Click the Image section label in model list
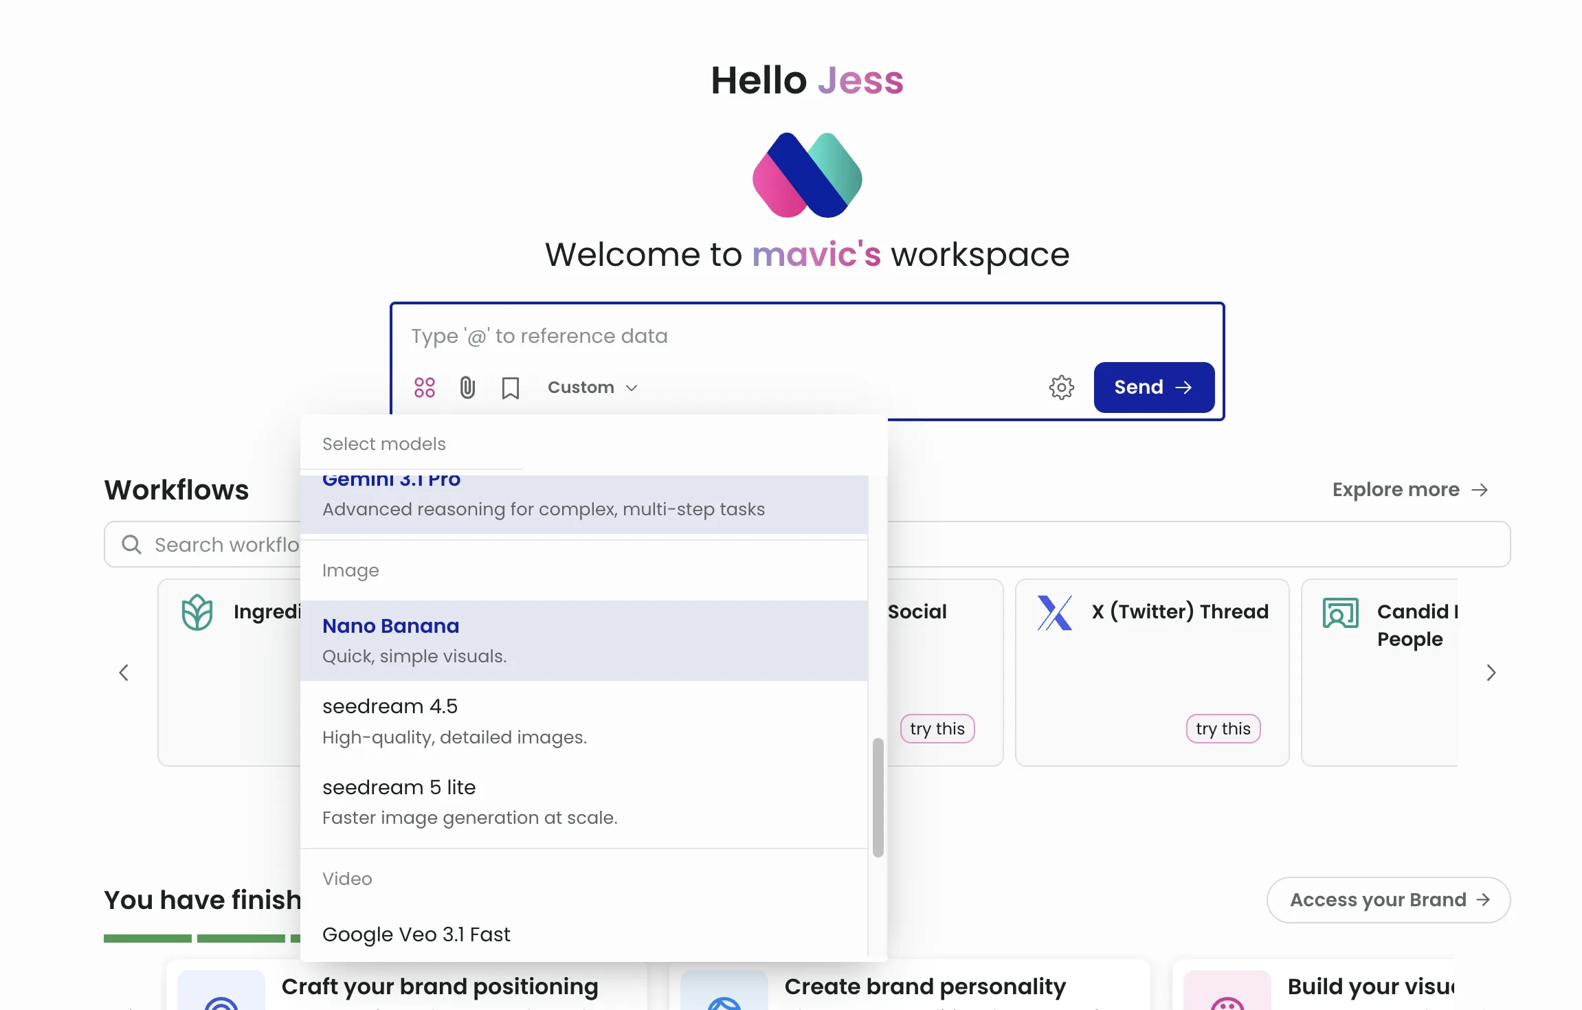The width and height of the screenshot is (1582, 1010). tap(350, 571)
